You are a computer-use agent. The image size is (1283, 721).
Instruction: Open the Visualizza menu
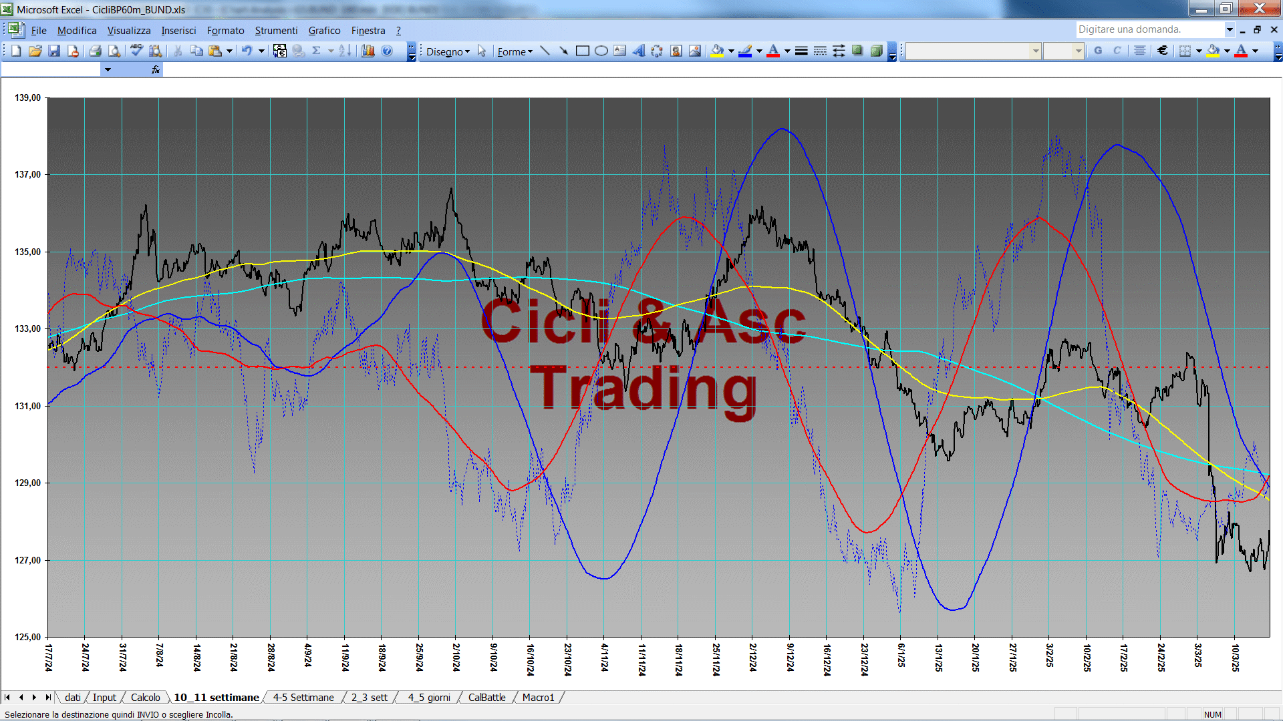click(129, 30)
